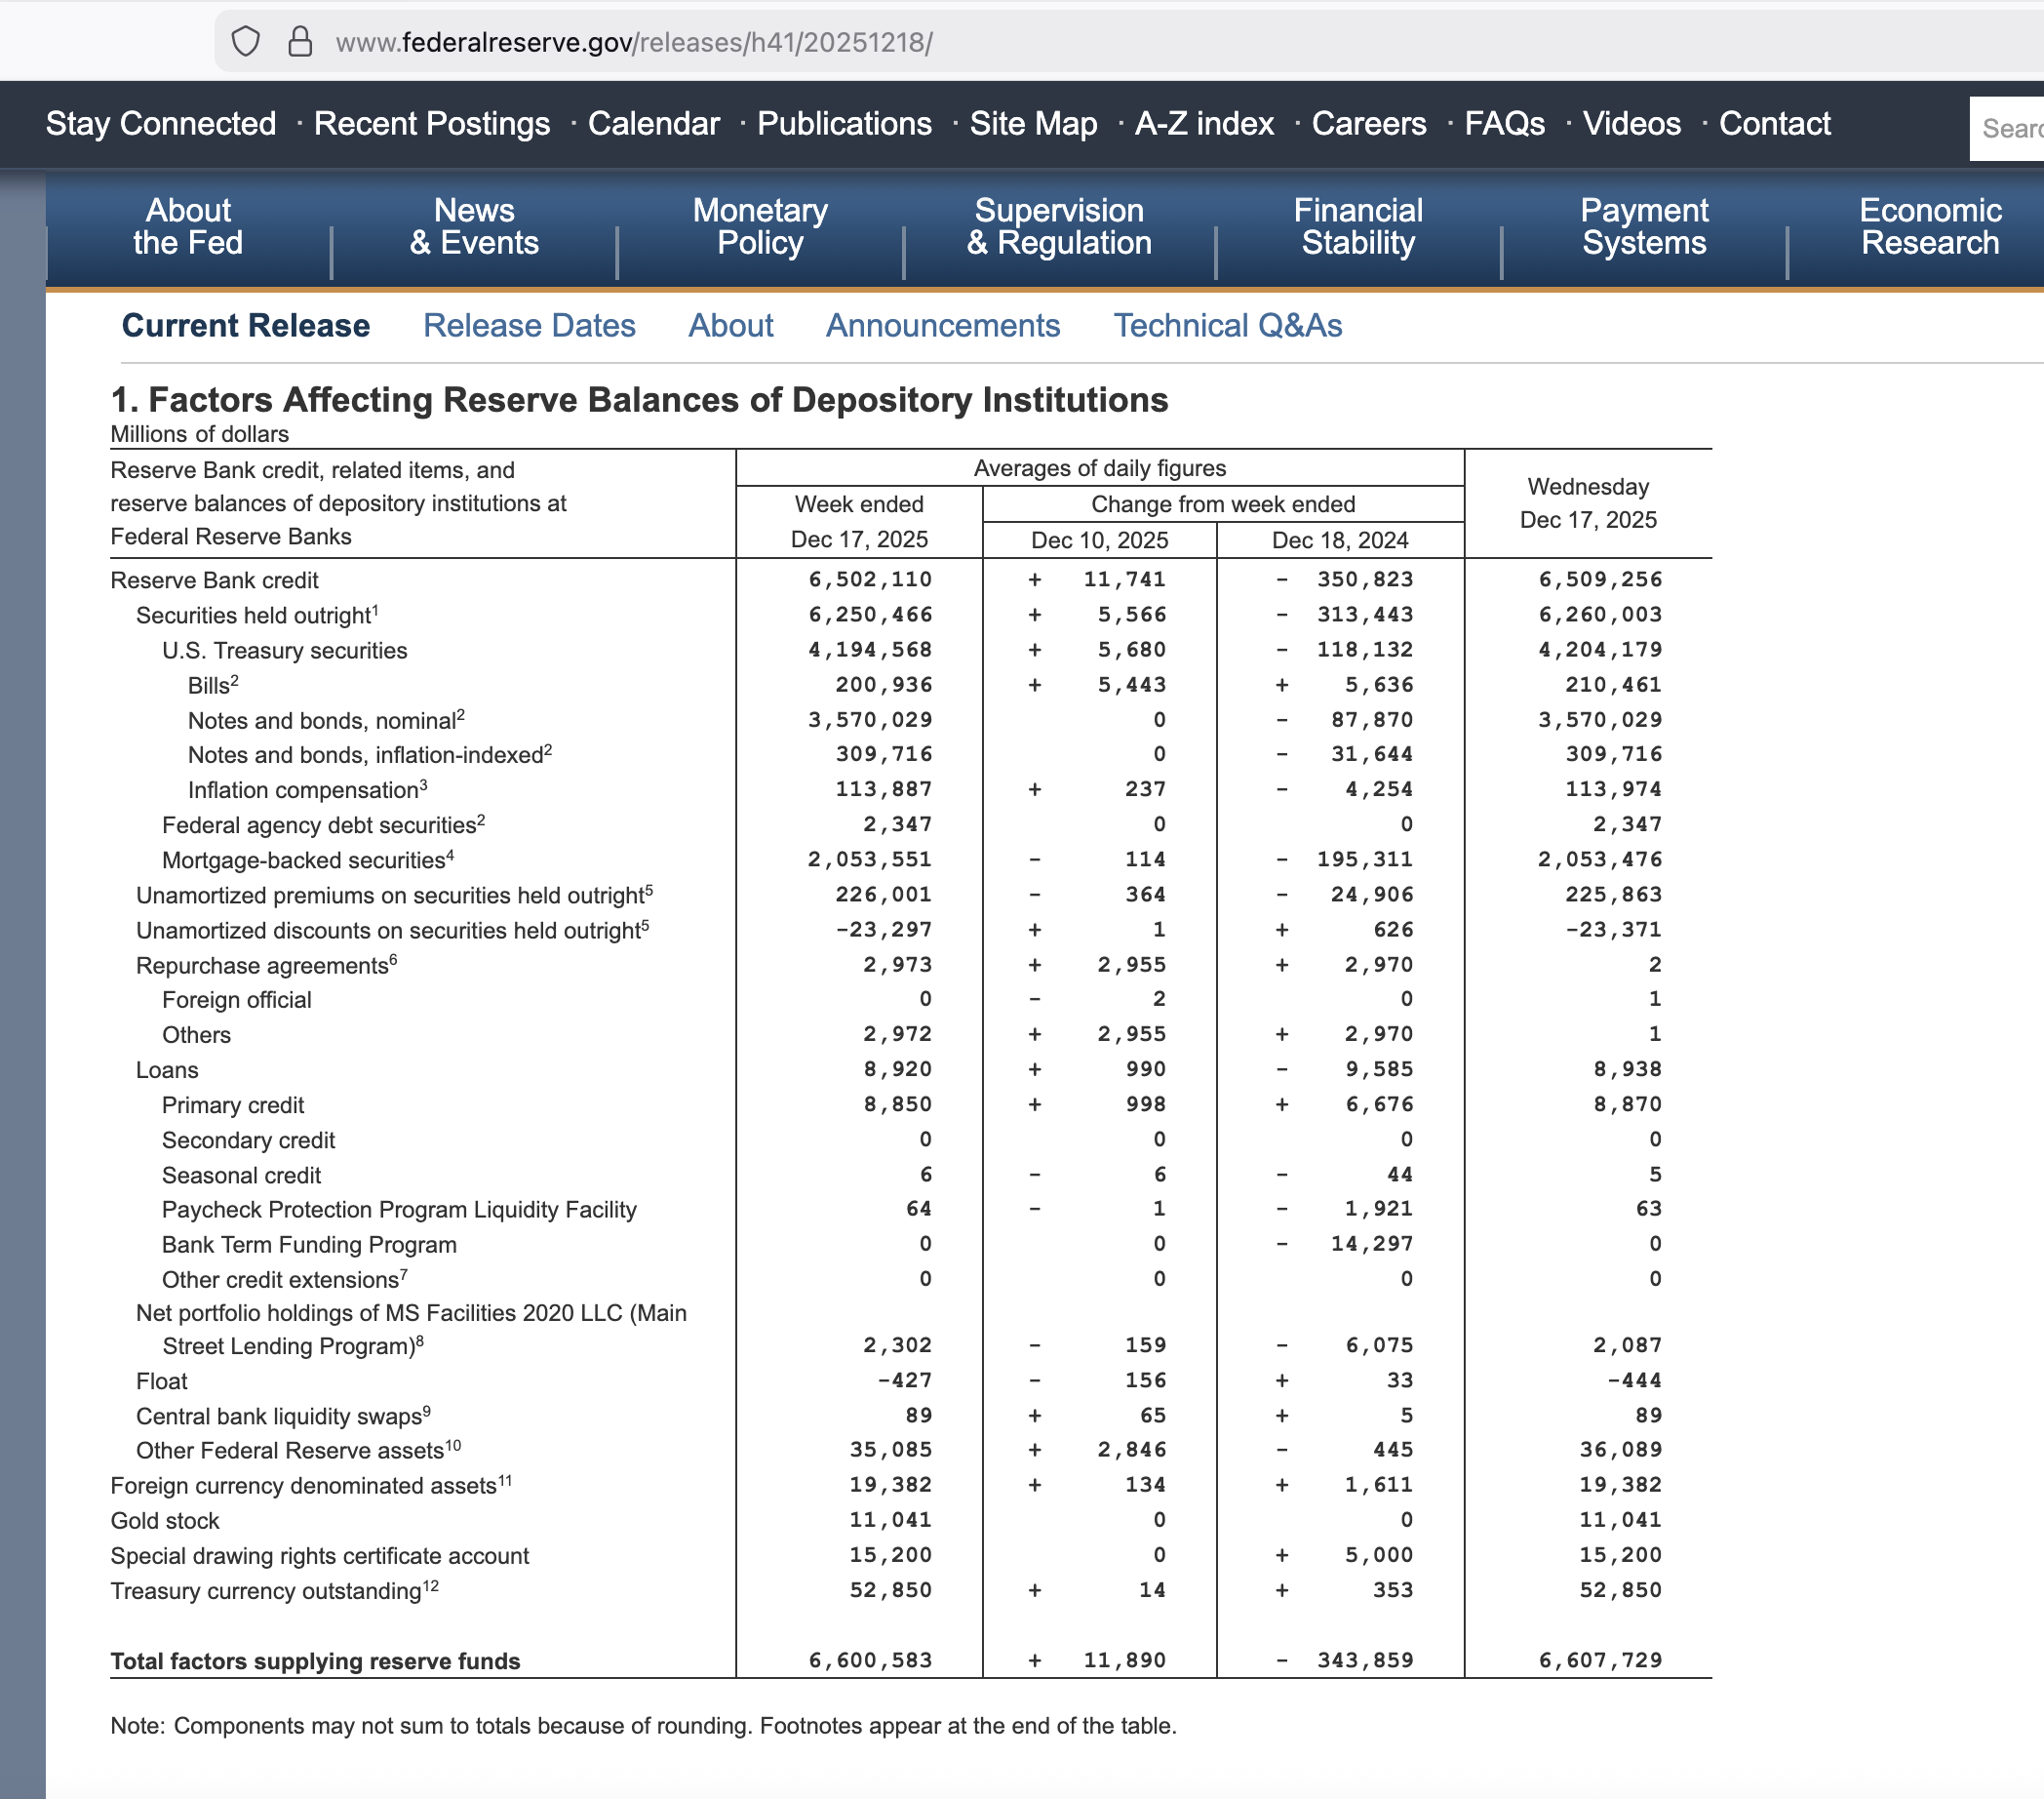The width and height of the screenshot is (2044, 1799).
Task: Click the browser address bar URL
Action: (634, 42)
